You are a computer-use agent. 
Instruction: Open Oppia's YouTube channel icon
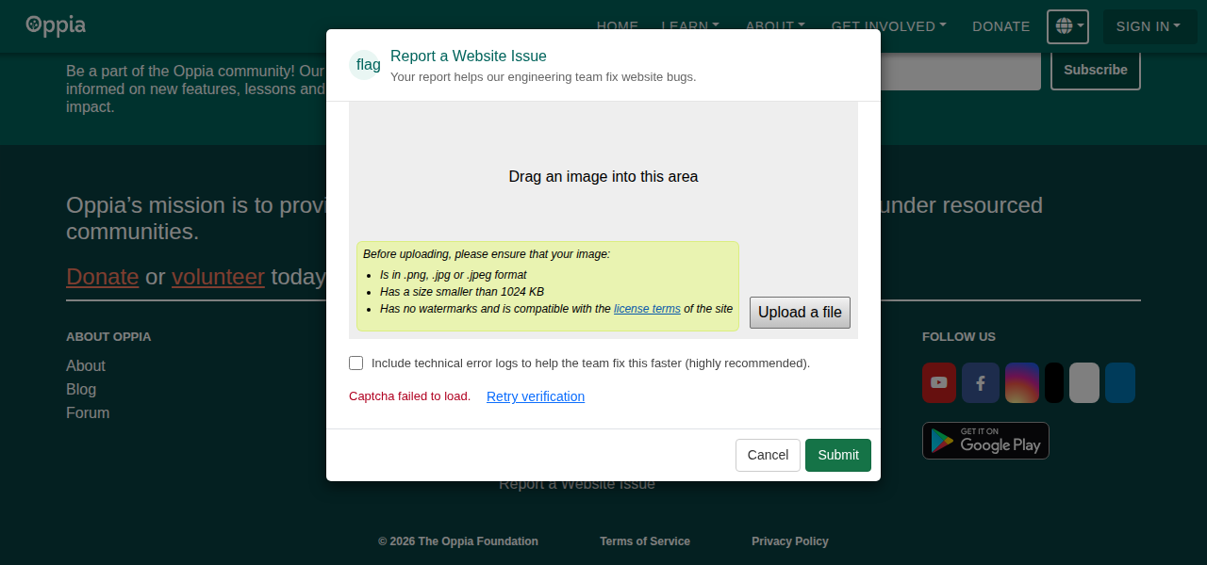click(x=939, y=382)
